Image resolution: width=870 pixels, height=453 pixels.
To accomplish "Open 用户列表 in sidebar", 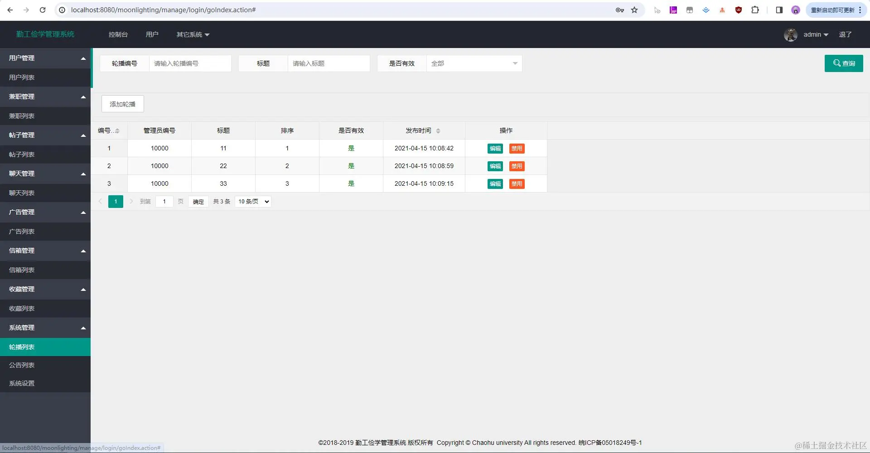I will click(x=45, y=77).
